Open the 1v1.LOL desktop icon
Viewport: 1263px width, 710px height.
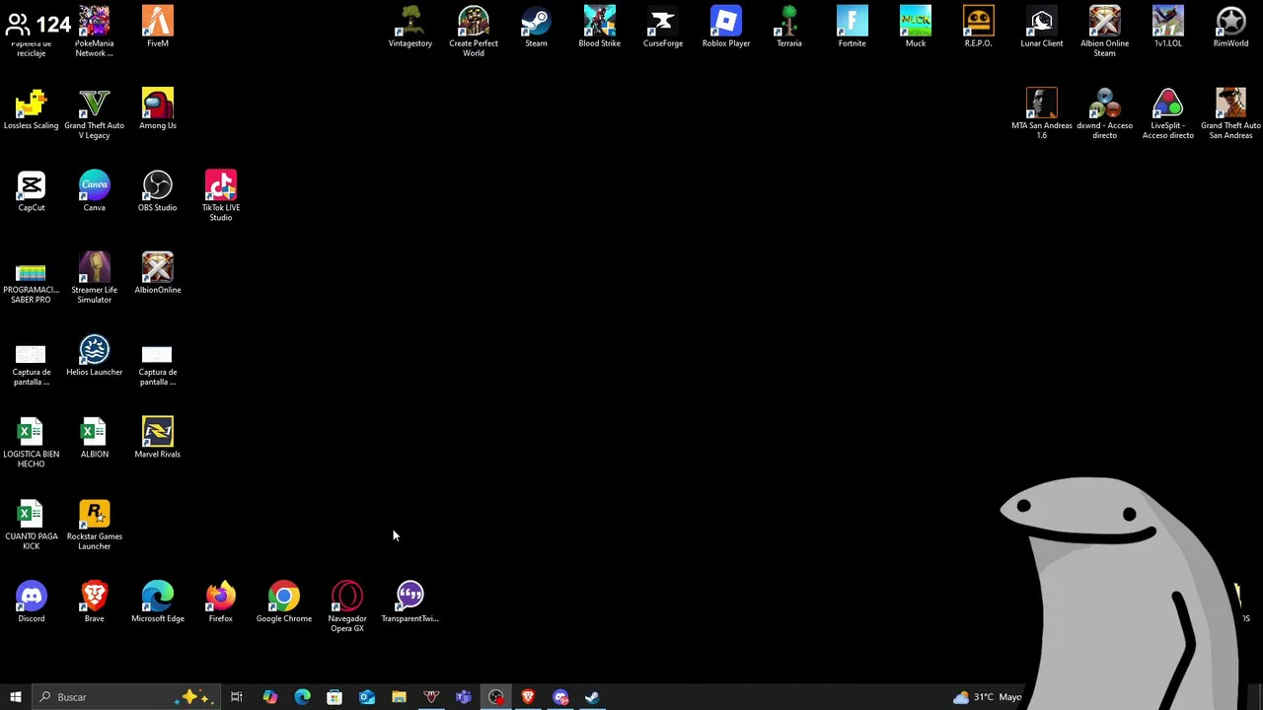click(x=1168, y=27)
